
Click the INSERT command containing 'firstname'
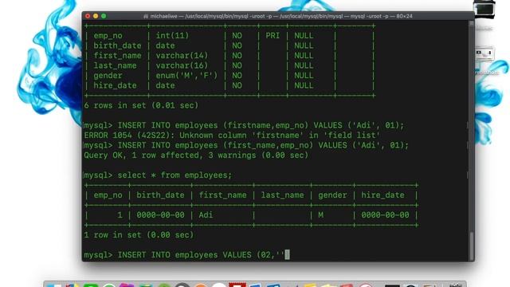coord(261,125)
